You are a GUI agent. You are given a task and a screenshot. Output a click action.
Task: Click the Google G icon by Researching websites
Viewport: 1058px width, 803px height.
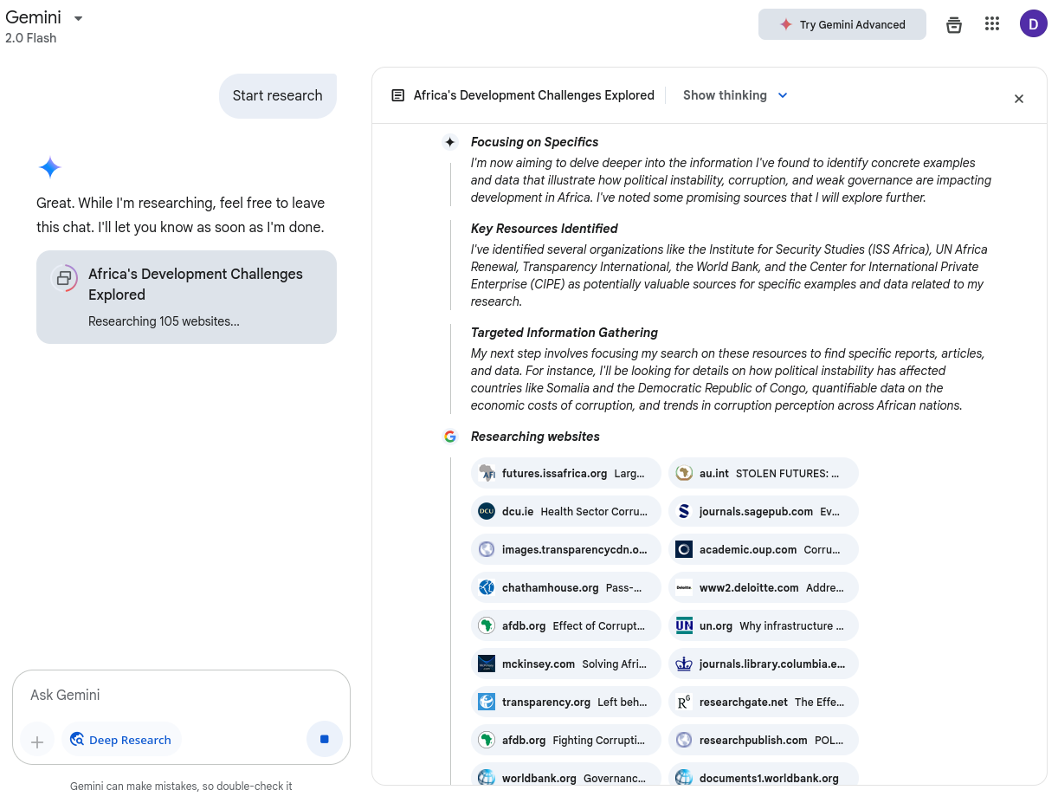click(450, 437)
